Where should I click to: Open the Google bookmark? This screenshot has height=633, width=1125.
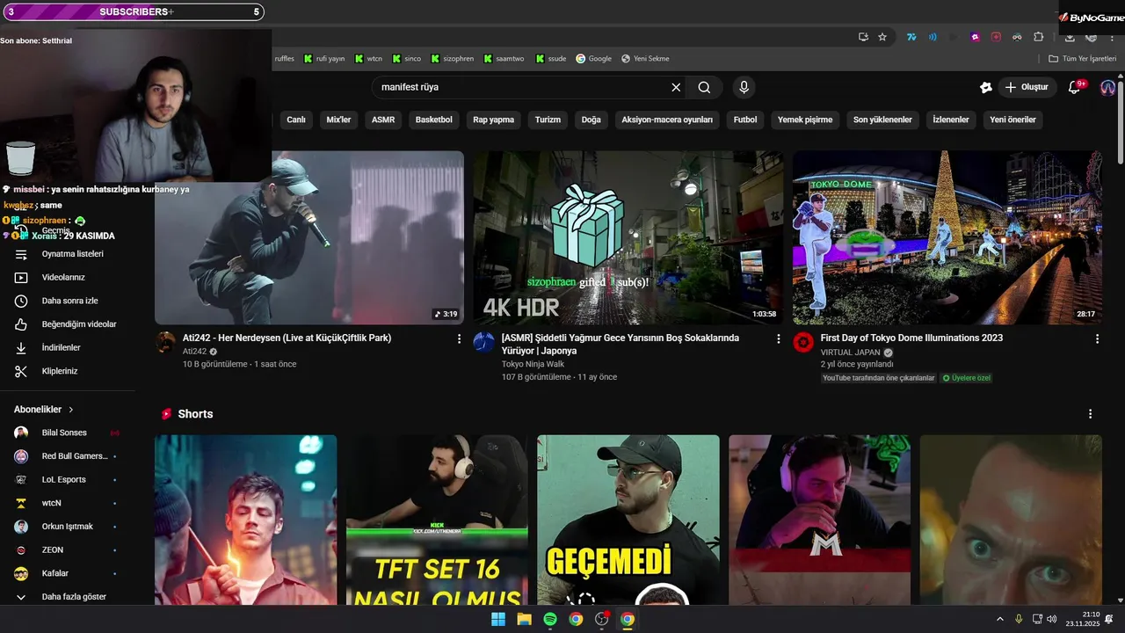(593, 59)
